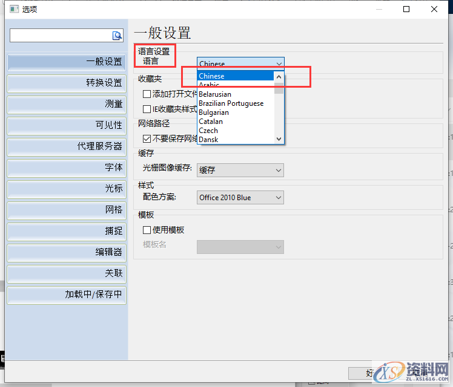Open the 模板名 dropdown
453x387 pixels.
240,247
